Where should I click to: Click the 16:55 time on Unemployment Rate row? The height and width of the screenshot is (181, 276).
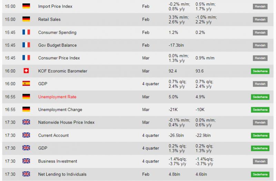(x=10, y=97)
